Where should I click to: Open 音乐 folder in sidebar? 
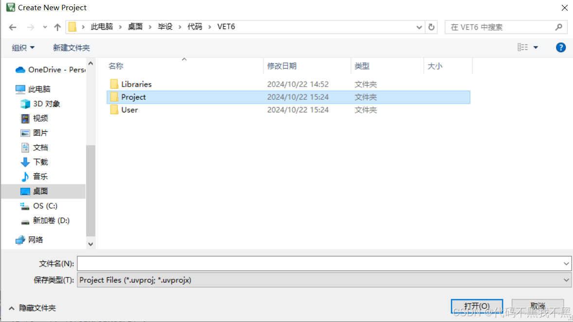(x=35, y=177)
